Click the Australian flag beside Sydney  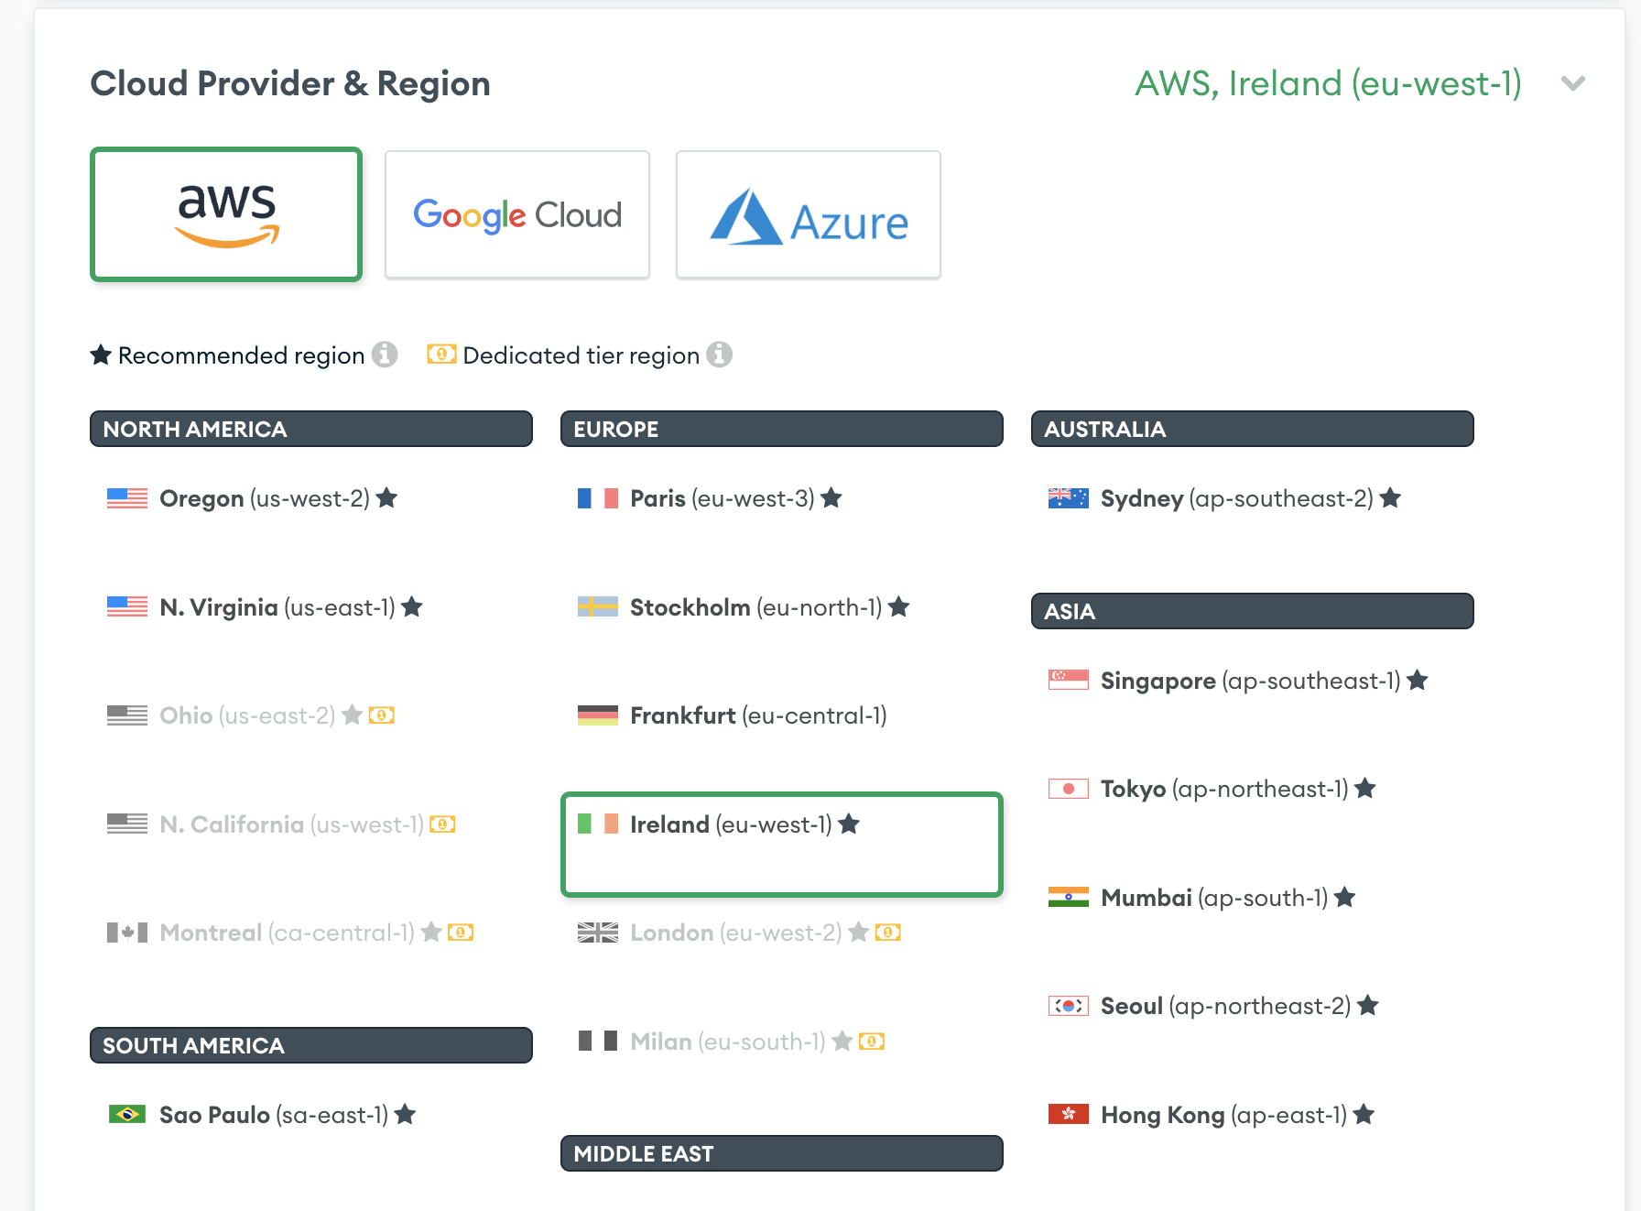1069,498
